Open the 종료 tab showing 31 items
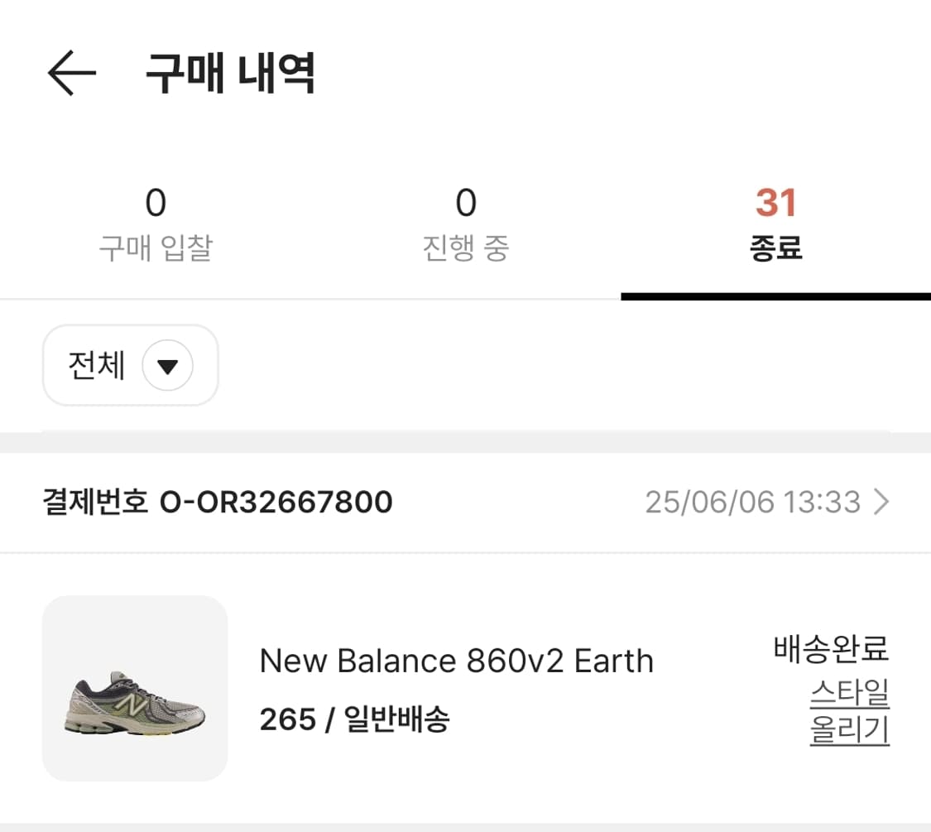 [775, 224]
